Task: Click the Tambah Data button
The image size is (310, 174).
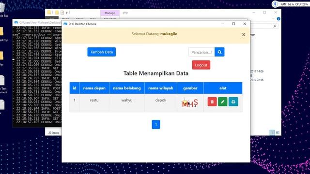Action: click(x=102, y=52)
